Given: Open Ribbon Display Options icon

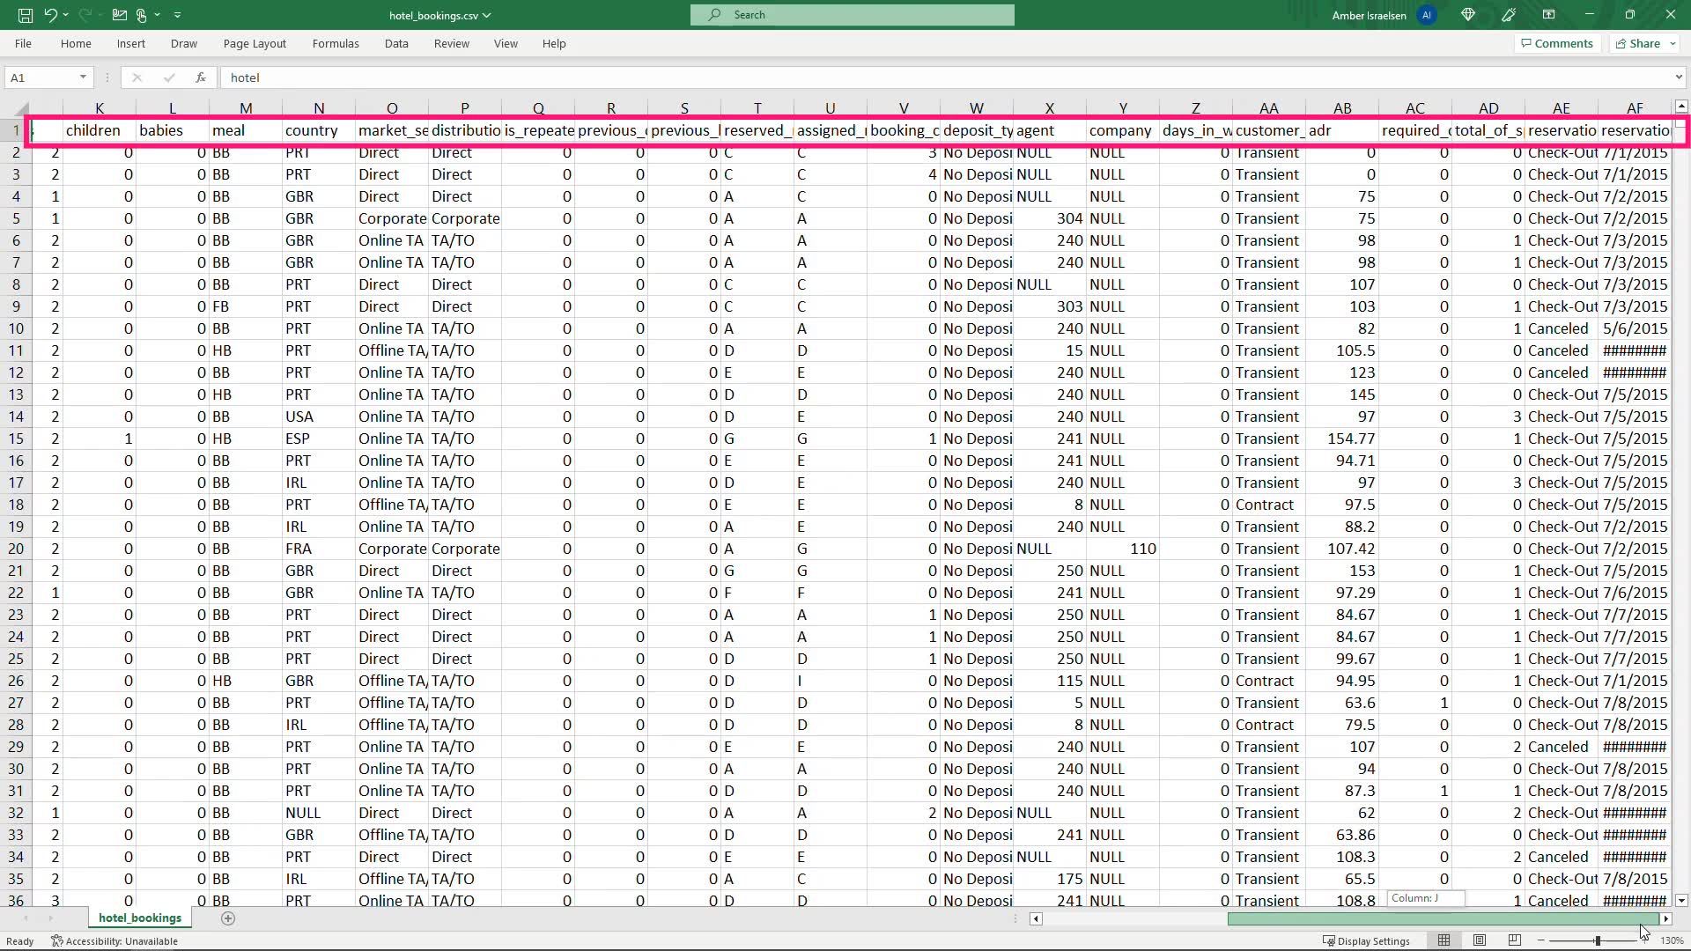Looking at the screenshot, I should pos(1548,15).
